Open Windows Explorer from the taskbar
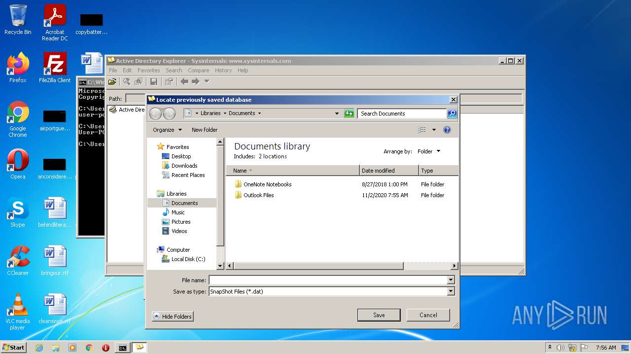 point(56,348)
